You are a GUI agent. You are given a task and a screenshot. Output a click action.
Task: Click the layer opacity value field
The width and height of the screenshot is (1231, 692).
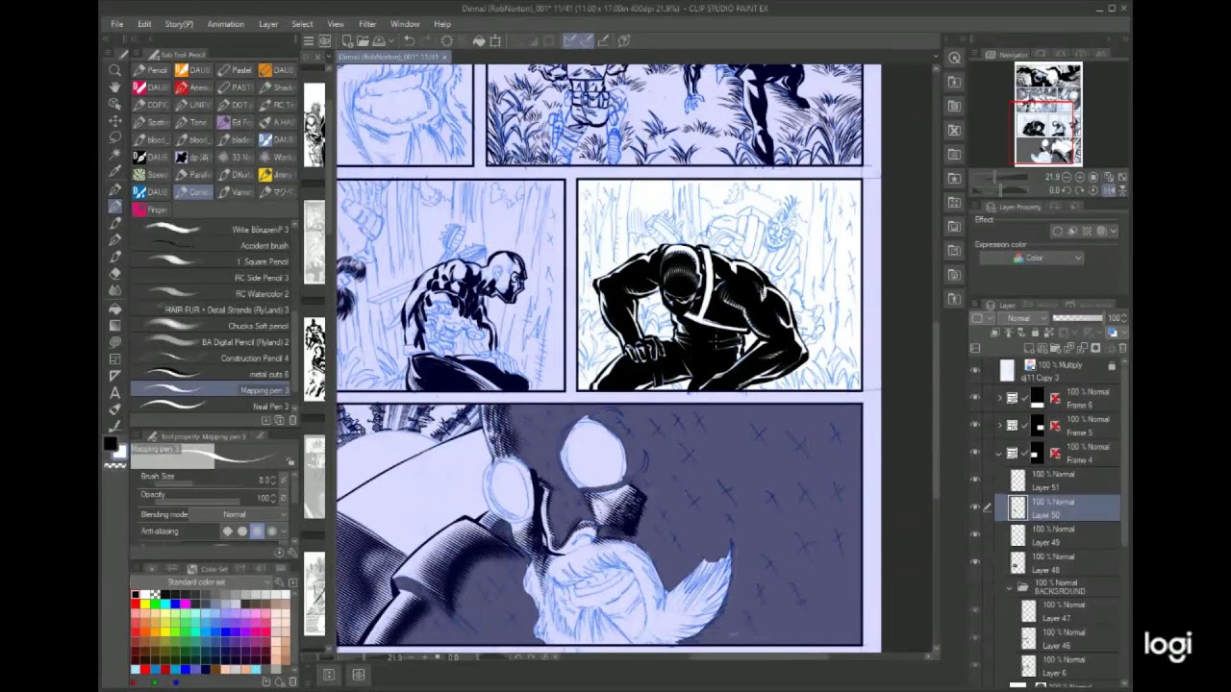[1115, 318]
